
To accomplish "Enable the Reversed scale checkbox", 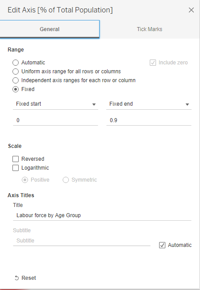I will click(x=16, y=159).
